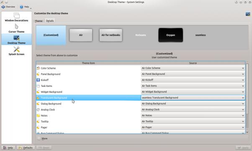Click the Tooltip row icon
Screen dimensions: 252x151
tap(38, 122)
